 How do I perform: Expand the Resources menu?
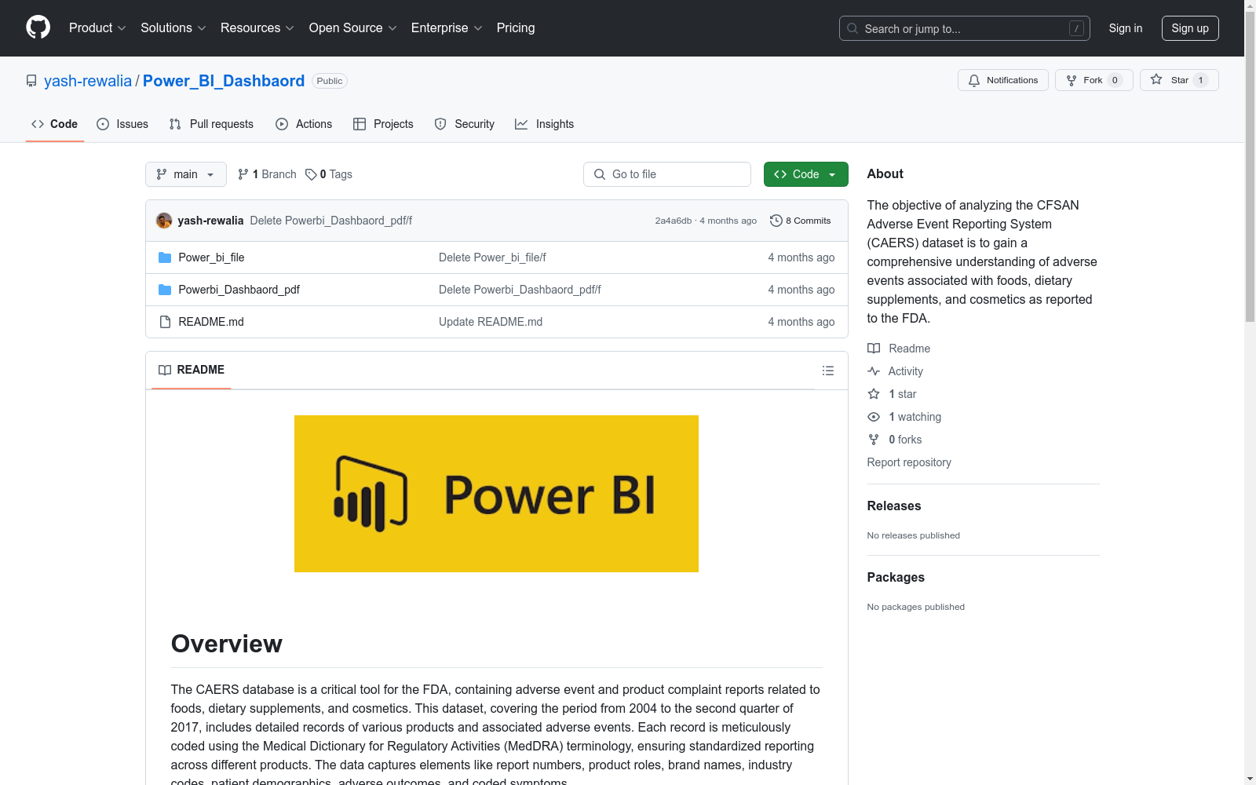pos(257,28)
